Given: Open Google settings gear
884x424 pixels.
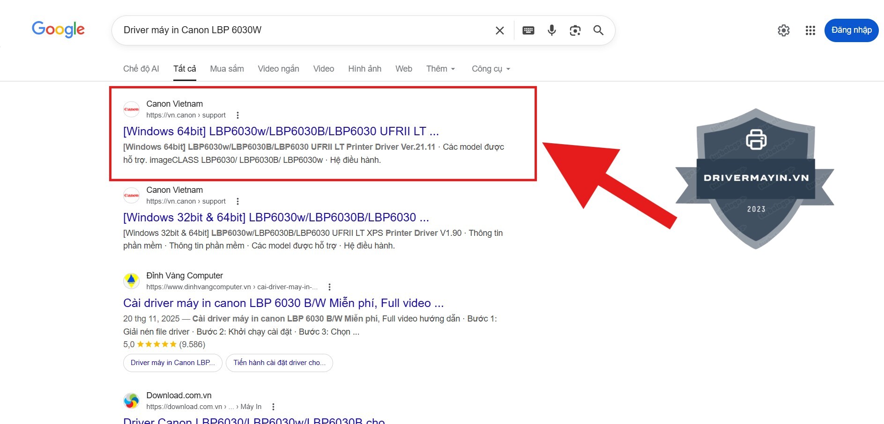Looking at the screenshot, I should (x=783, y=30).
